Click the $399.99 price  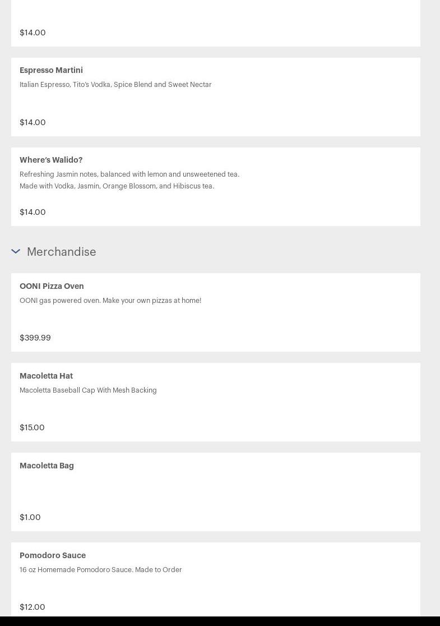tap(35, 338)
